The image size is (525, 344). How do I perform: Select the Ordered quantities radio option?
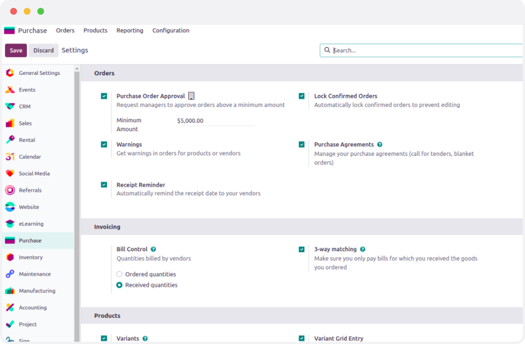click(119, 274)
